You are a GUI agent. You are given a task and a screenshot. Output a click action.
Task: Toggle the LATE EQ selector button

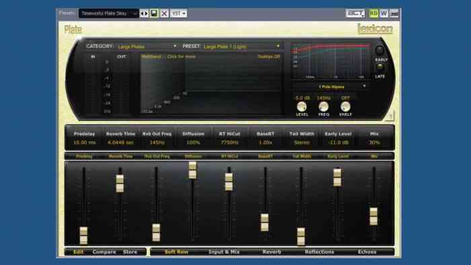pyautogui.click(x=379, y=67)
